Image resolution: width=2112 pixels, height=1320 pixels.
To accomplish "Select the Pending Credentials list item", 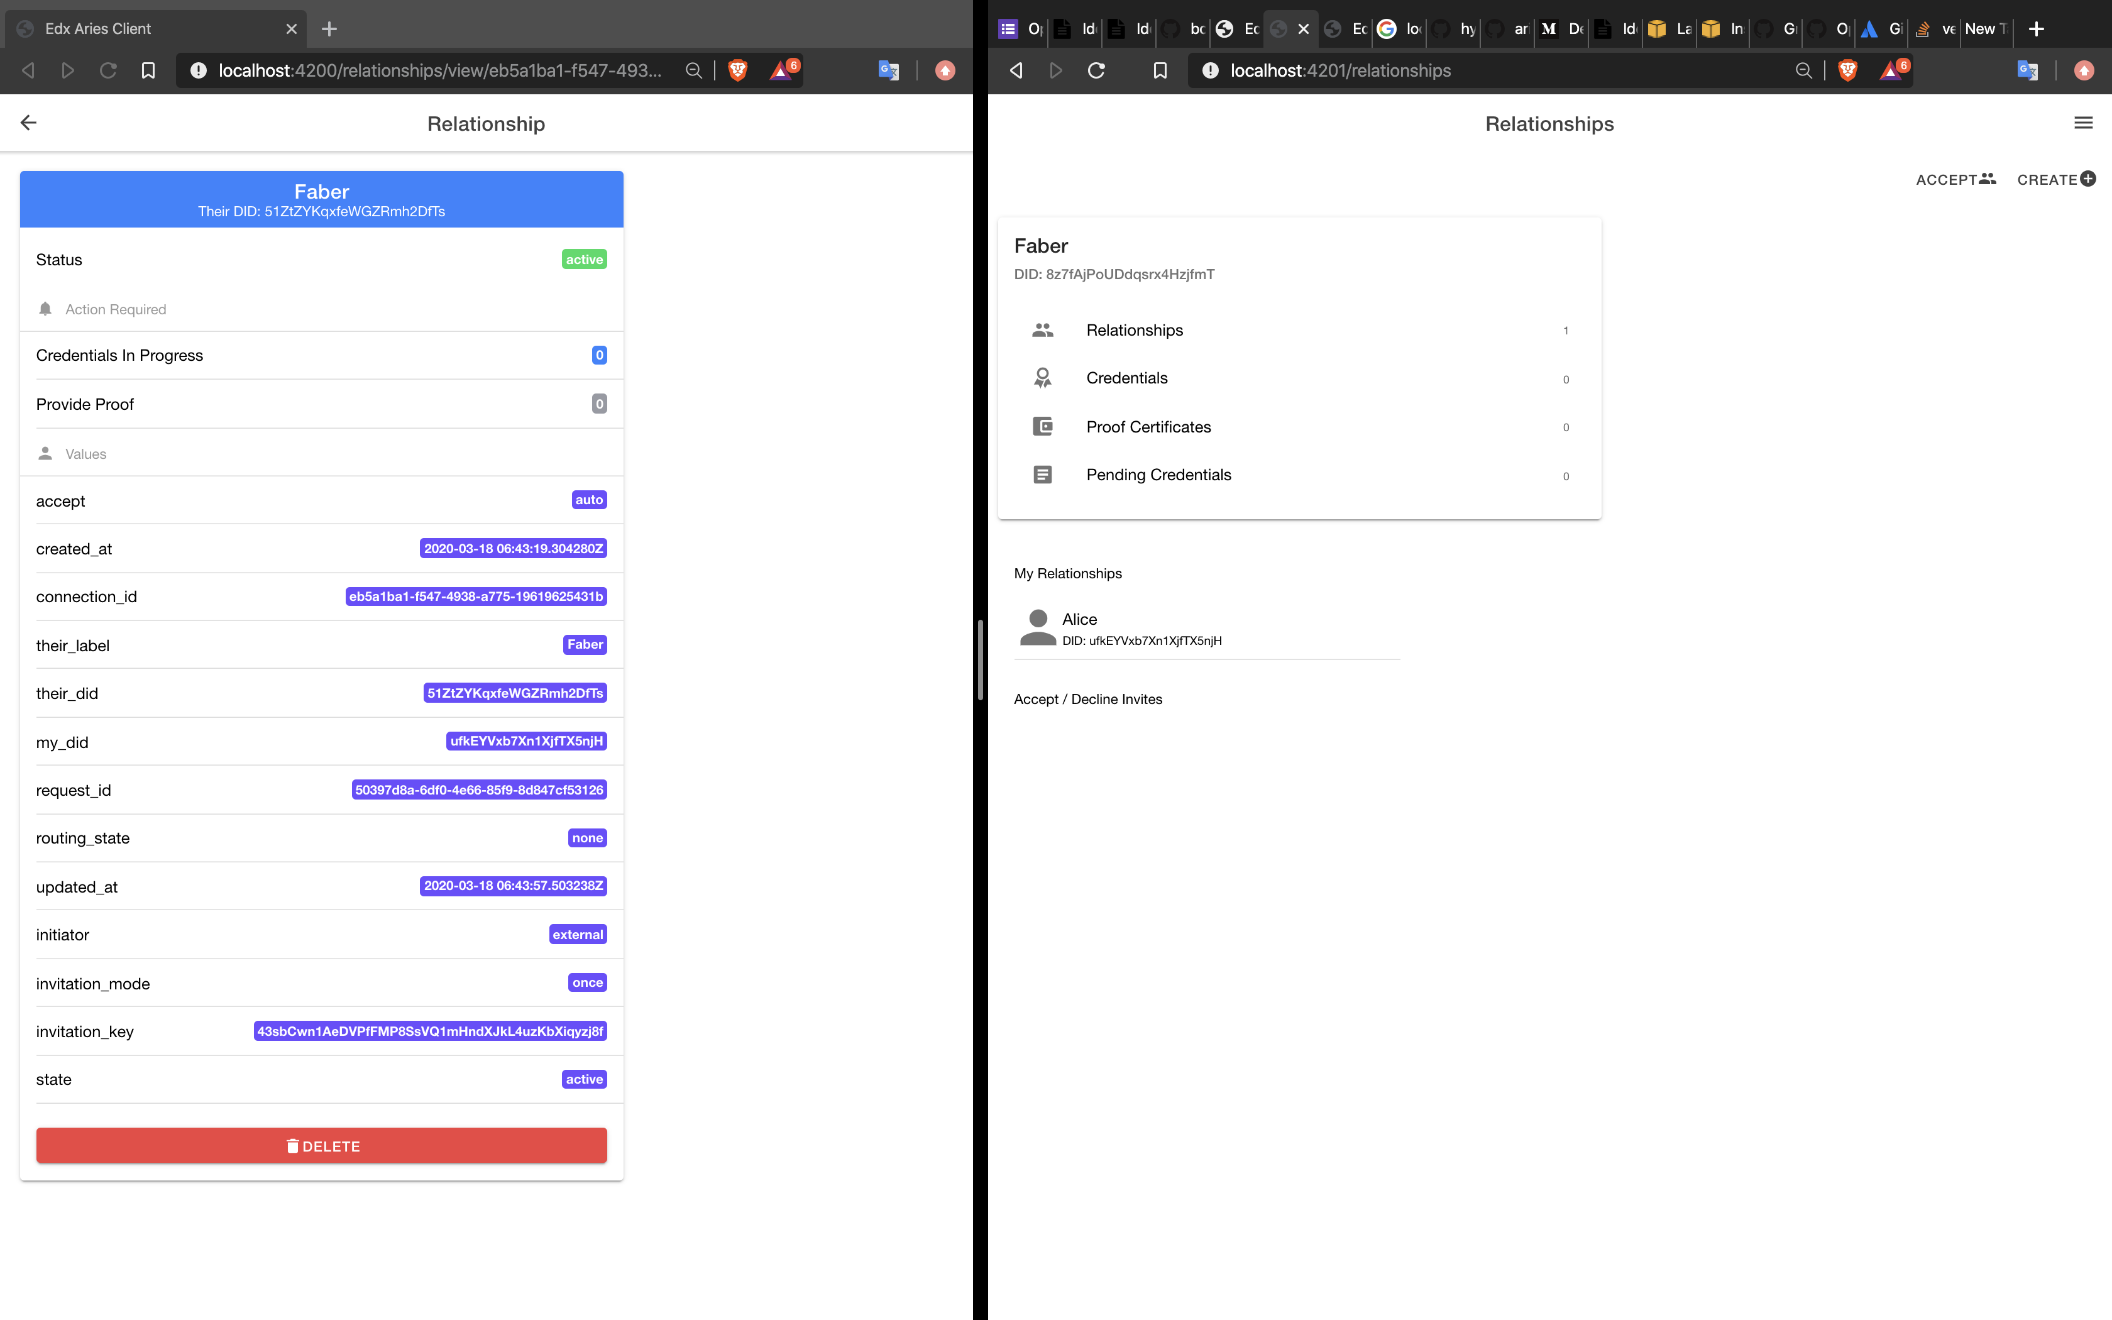I will (1158, 475).
